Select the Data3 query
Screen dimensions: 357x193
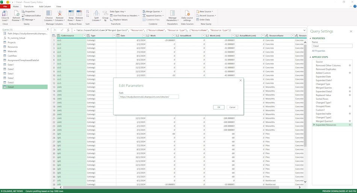click(x=25, y=82)
